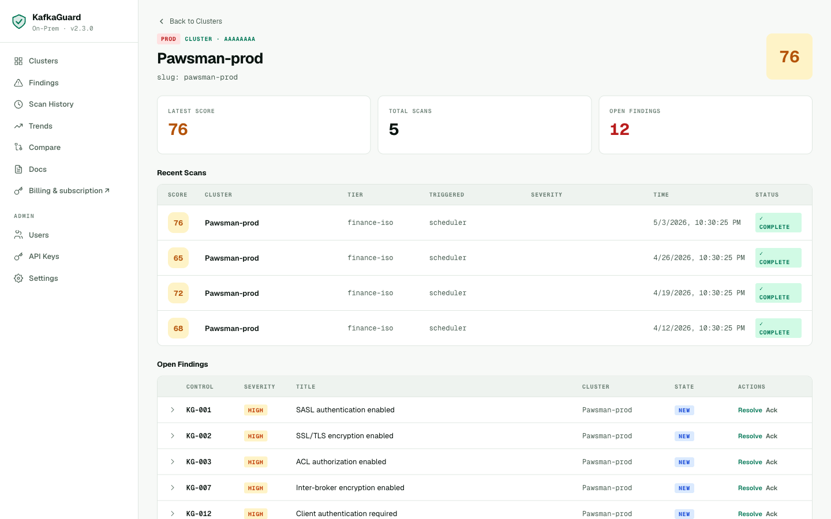This screenshot has height=519, width=831.
Task: Click the score 65 badge in scans
Action: click(x=178, y=258)
